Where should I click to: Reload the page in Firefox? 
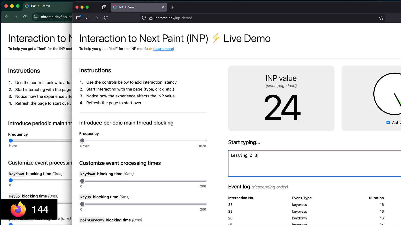(x=106, y=18)
